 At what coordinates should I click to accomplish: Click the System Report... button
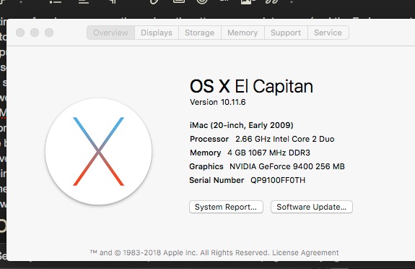226,207
